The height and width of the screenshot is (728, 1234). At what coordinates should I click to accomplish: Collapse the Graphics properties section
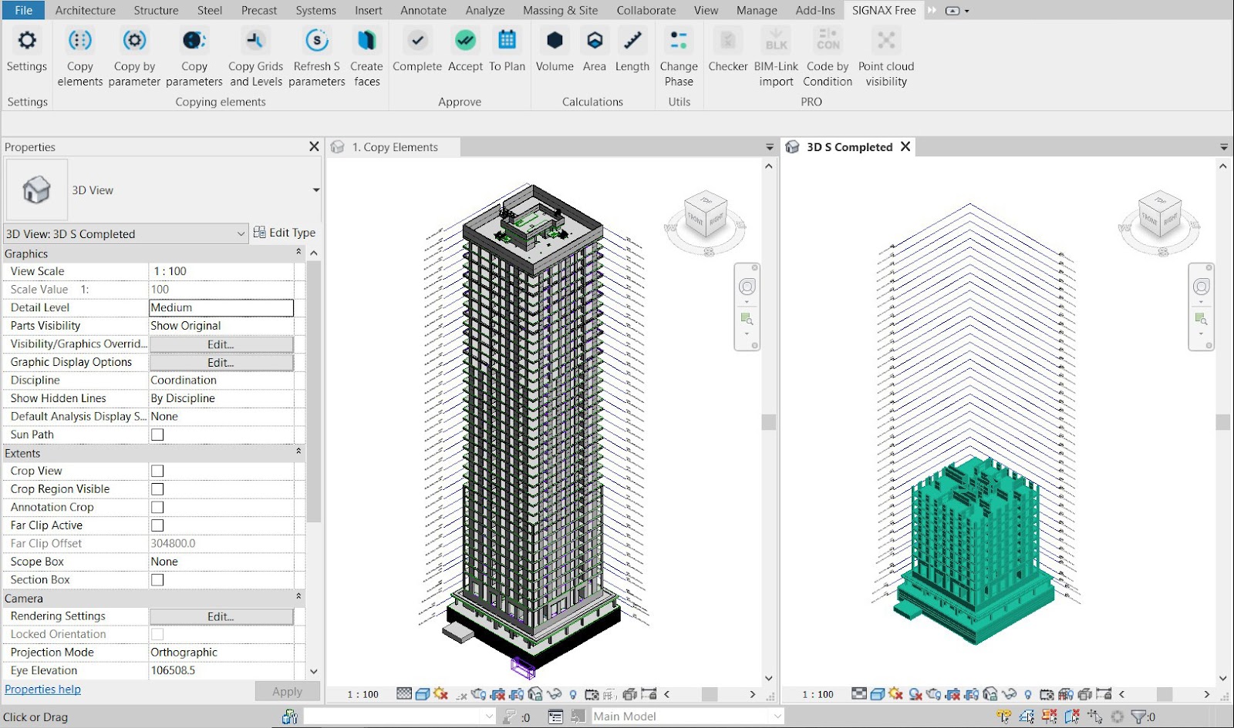coord(298,253)
